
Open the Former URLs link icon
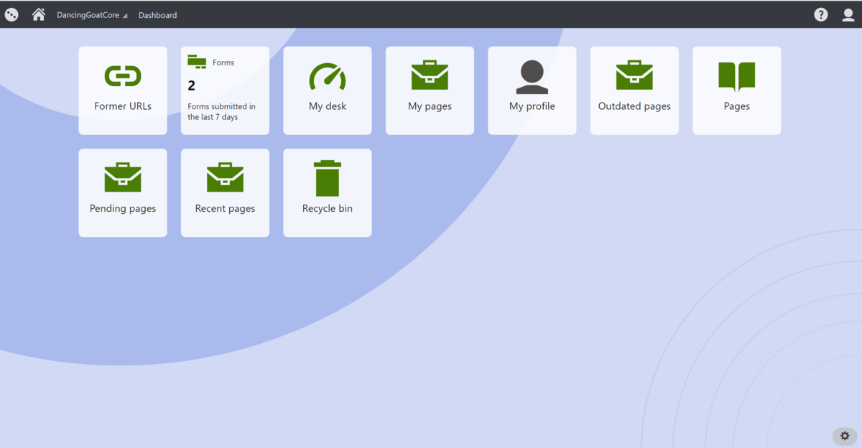123,76
